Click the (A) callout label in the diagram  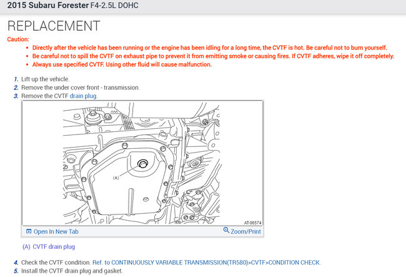point(116,178)
